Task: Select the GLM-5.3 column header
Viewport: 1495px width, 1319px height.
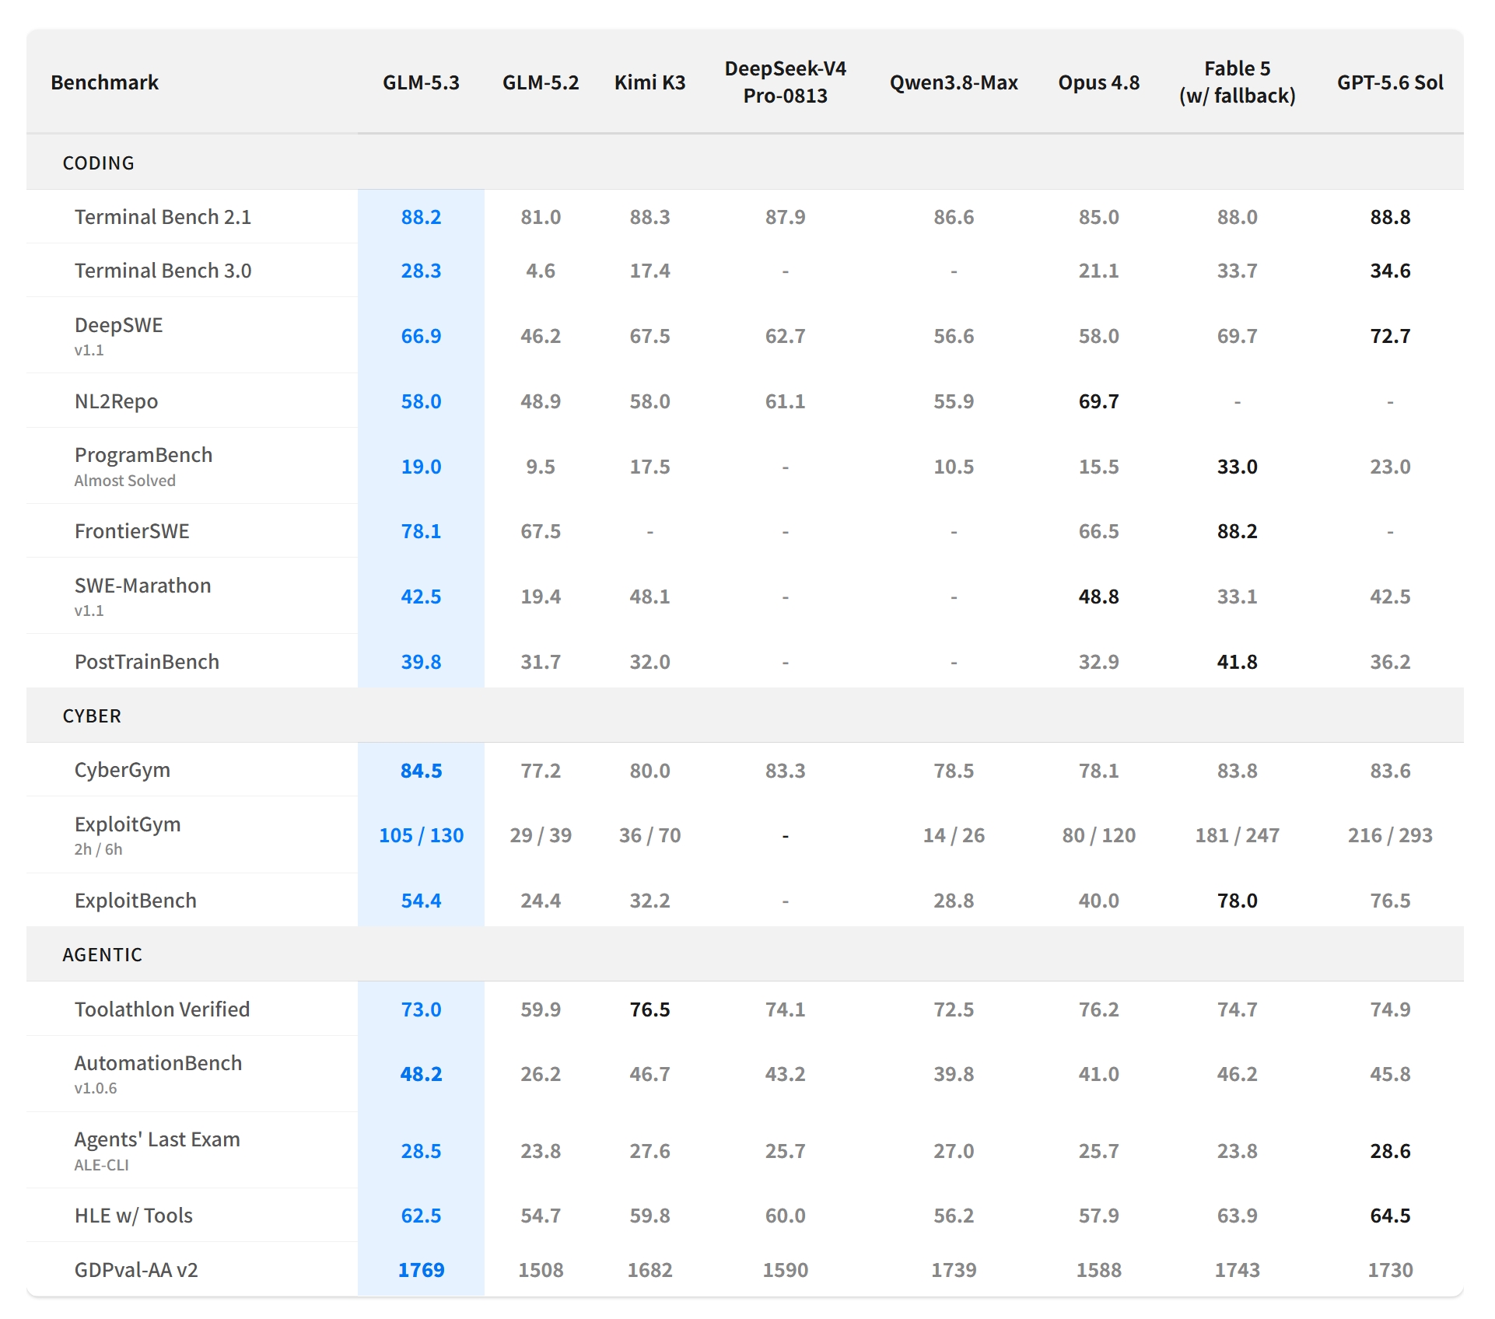Action: click(421, 82)
